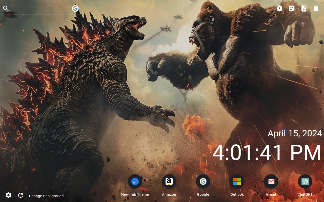Click the date April 15, 2024

(295, 133)
